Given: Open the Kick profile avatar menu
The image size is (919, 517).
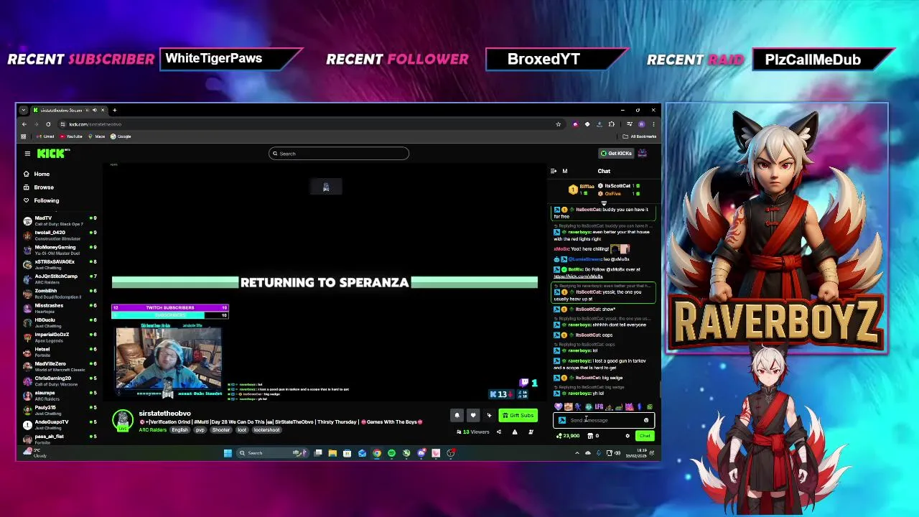Looking at the screenshot, I should (643, 153).
